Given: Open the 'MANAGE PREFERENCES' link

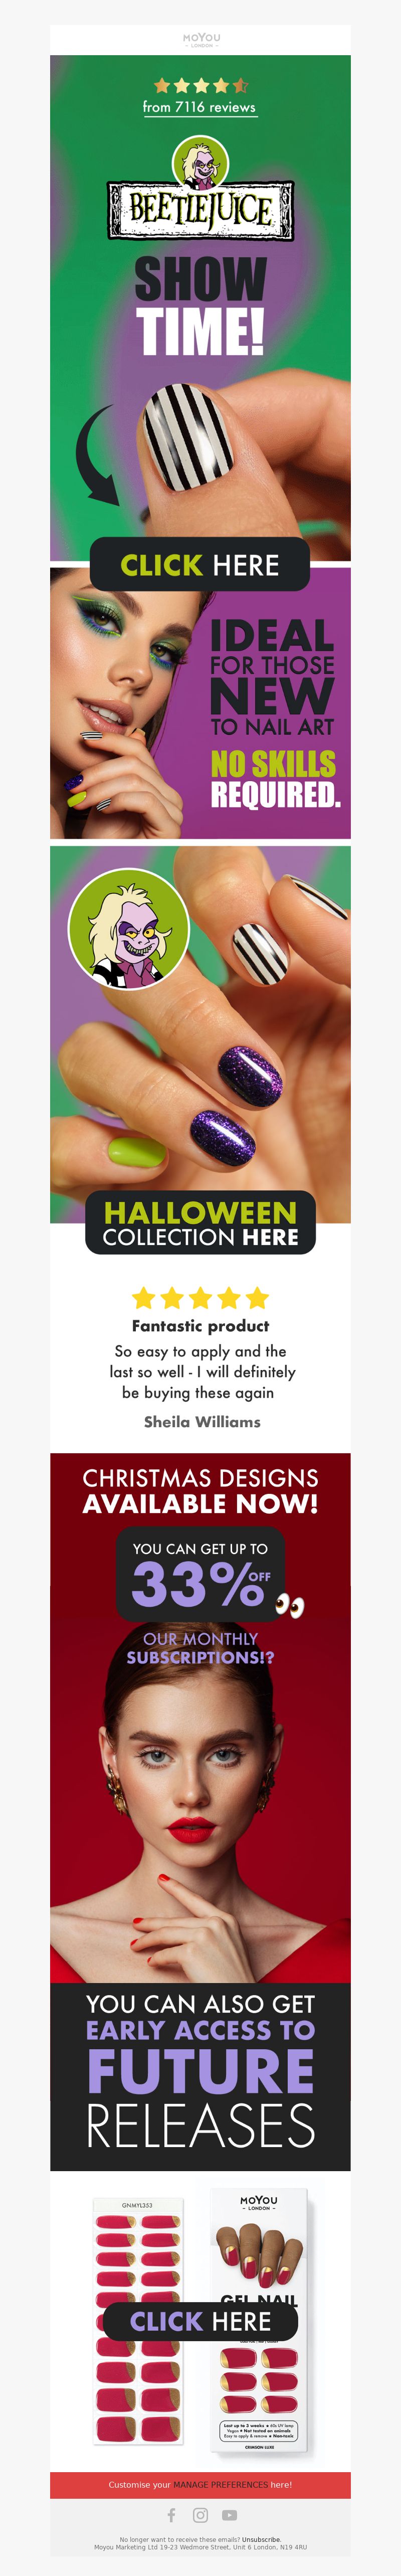Looking at the screenshot, I should [220, 2484].
